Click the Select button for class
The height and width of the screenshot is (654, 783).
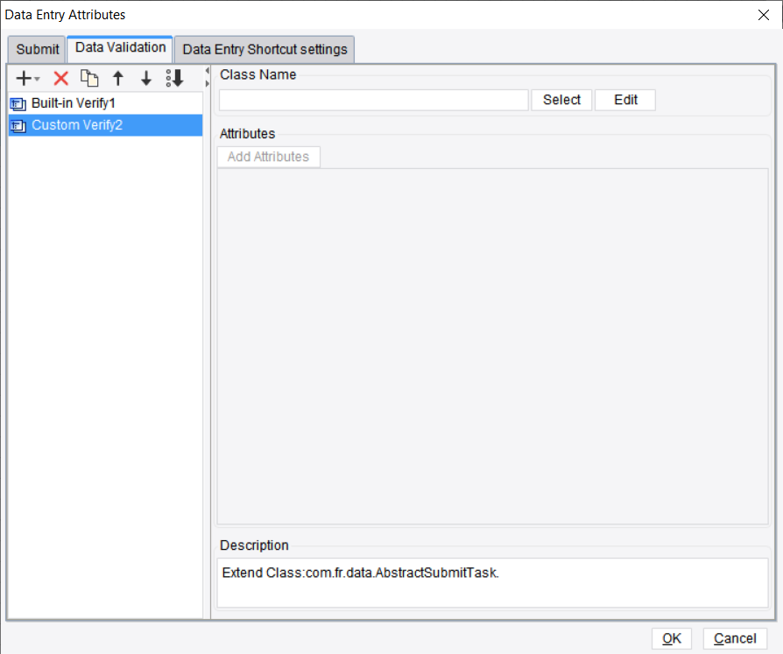561,100
